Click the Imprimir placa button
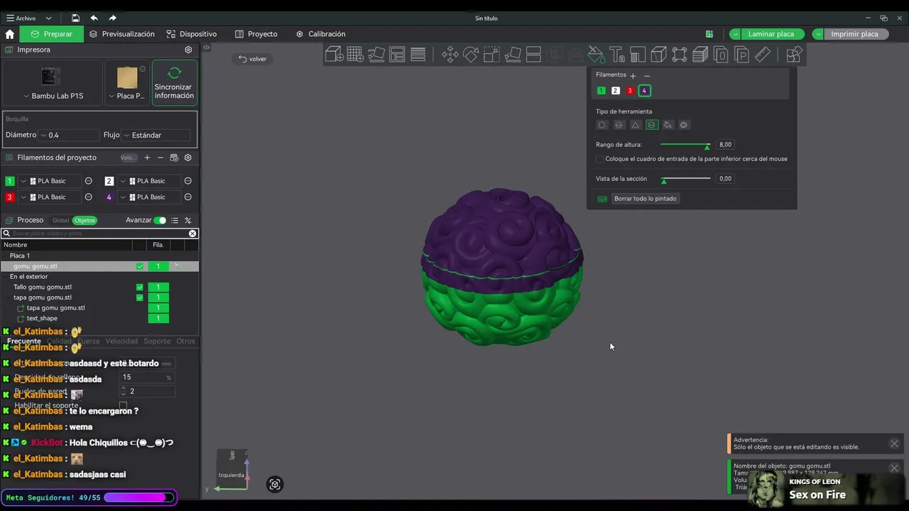 click(x=855, y=34)
